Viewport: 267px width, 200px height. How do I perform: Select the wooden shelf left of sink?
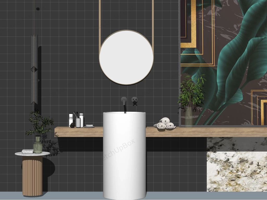click(x=79, y=132)
